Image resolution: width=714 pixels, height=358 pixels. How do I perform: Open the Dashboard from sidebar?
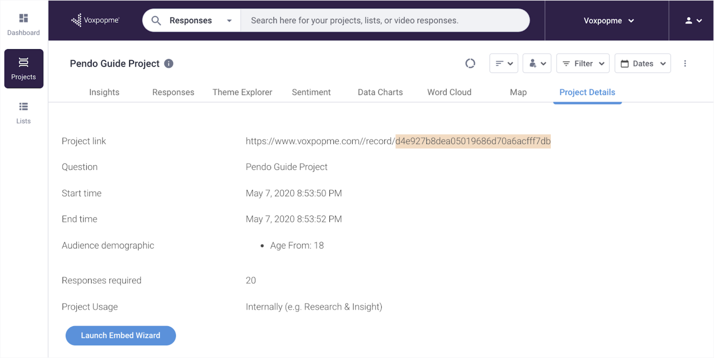coord(23,25)
